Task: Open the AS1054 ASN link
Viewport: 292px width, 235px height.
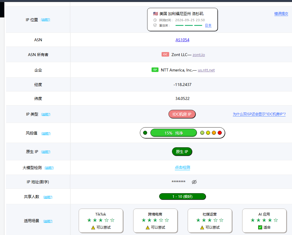Action: click(182, 40)
